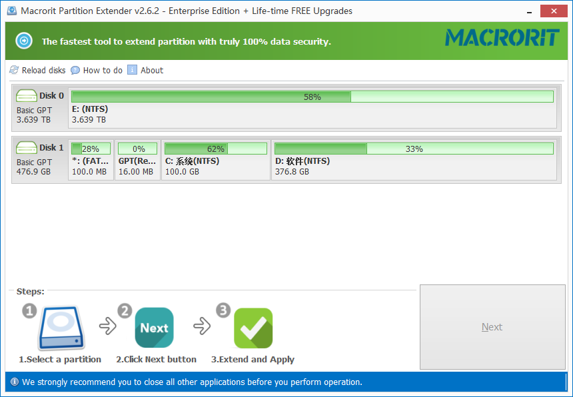Click the Disk 0 drive icon
The height and width of the screenshot is (397, 573).
point(26,96)
